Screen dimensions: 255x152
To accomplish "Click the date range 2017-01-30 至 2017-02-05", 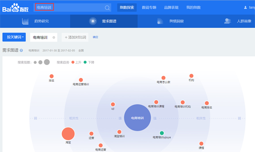I will 59,50.
